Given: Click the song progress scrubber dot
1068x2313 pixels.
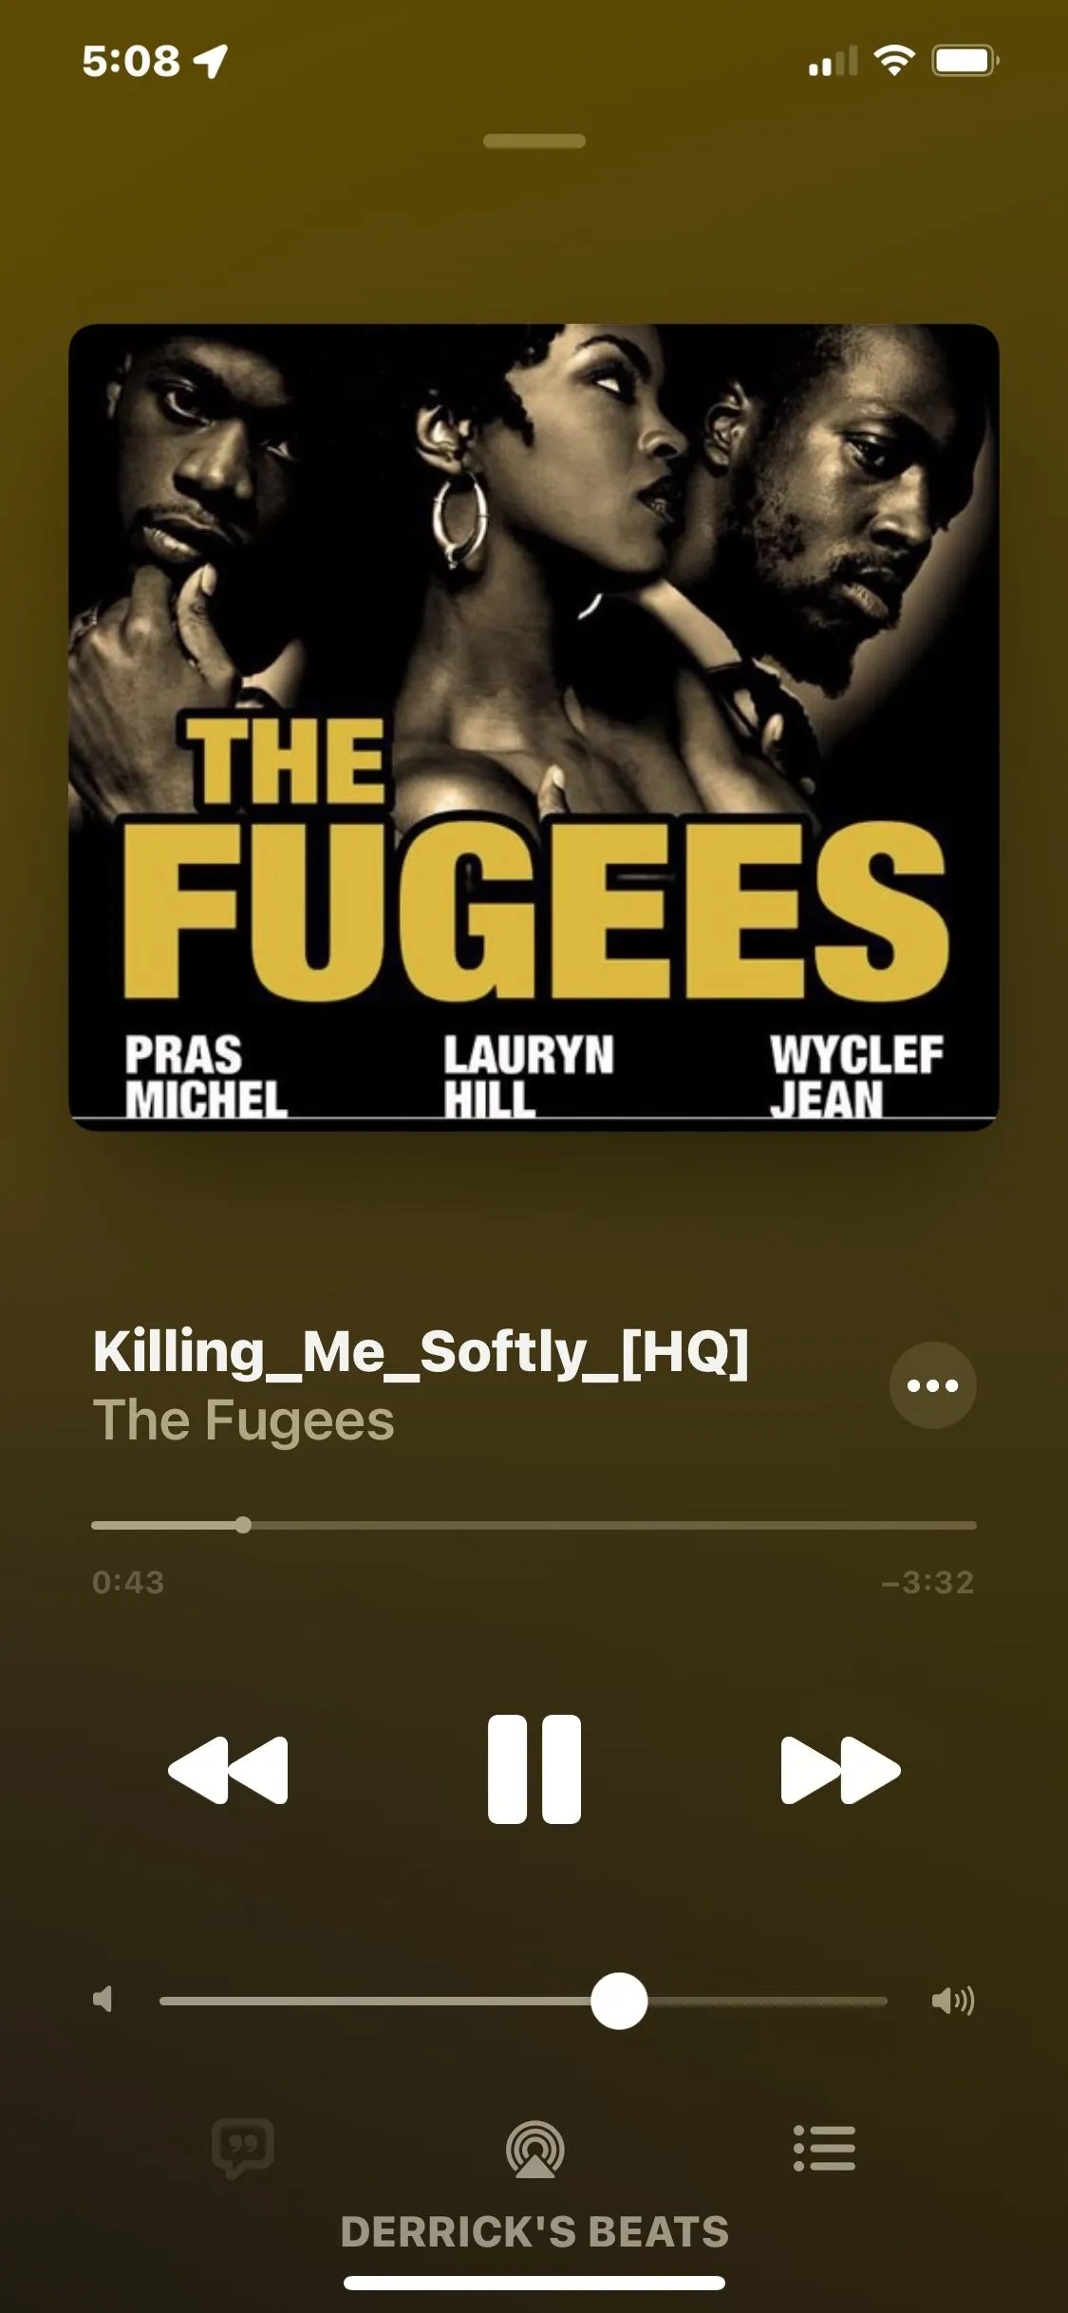Looking at the screenshot, I should 243,1525.
